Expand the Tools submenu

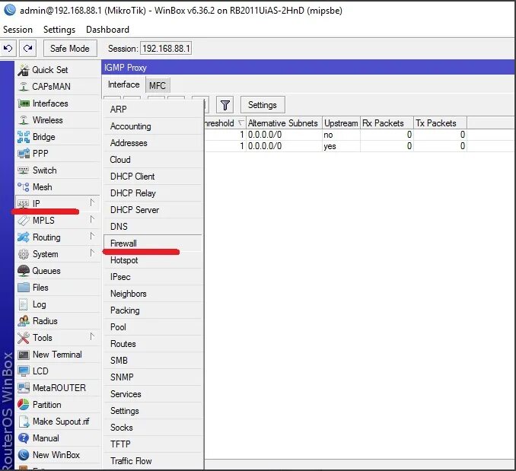click(58, 338)
